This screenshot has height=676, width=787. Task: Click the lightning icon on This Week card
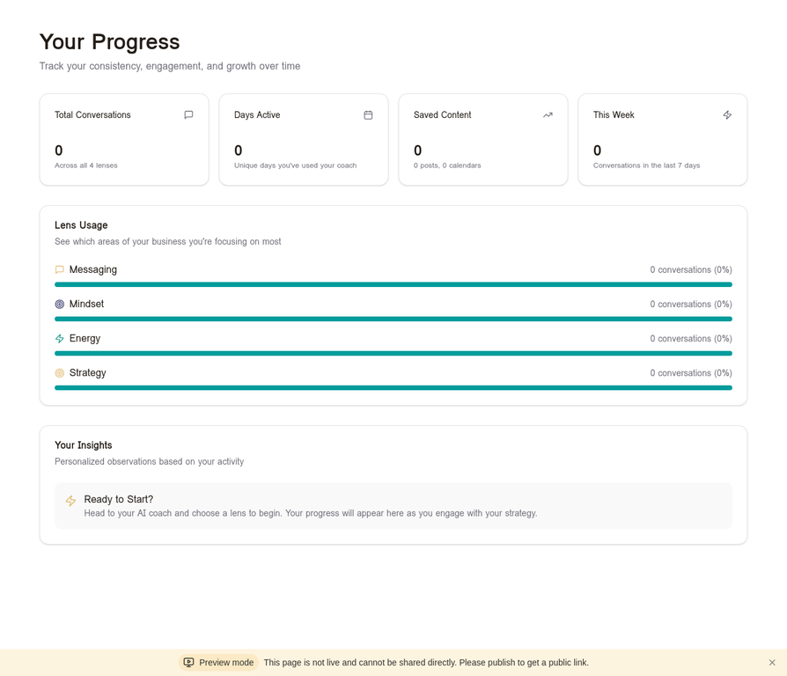click(727, 114)
